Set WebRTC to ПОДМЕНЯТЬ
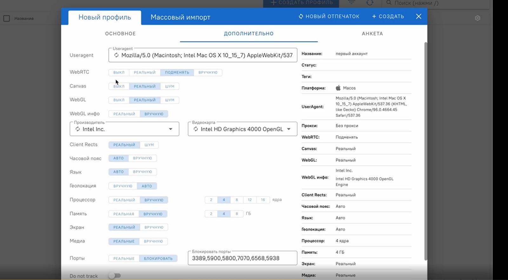 (x=177, y=72)
